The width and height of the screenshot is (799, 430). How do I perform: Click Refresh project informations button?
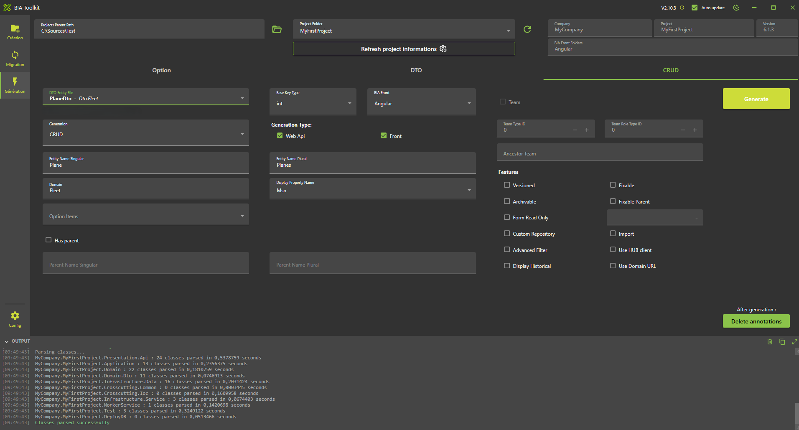[404, 48]
